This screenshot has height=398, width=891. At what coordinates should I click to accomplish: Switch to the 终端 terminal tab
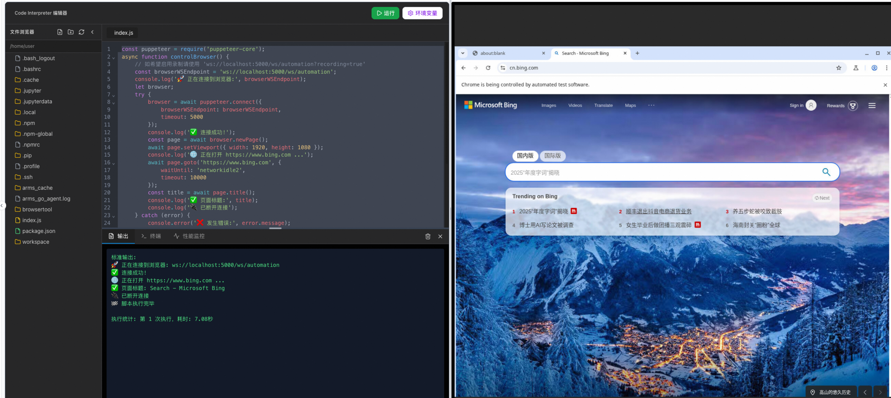[151, 236]
